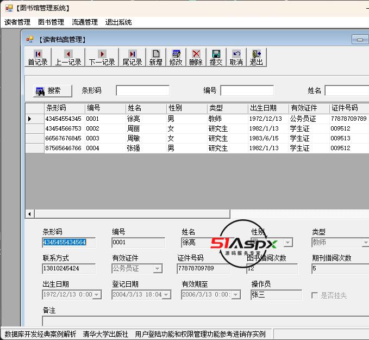Expand the 有效证件 dropdown
This screenshot has width=369, height=340.
pos(158,269)
